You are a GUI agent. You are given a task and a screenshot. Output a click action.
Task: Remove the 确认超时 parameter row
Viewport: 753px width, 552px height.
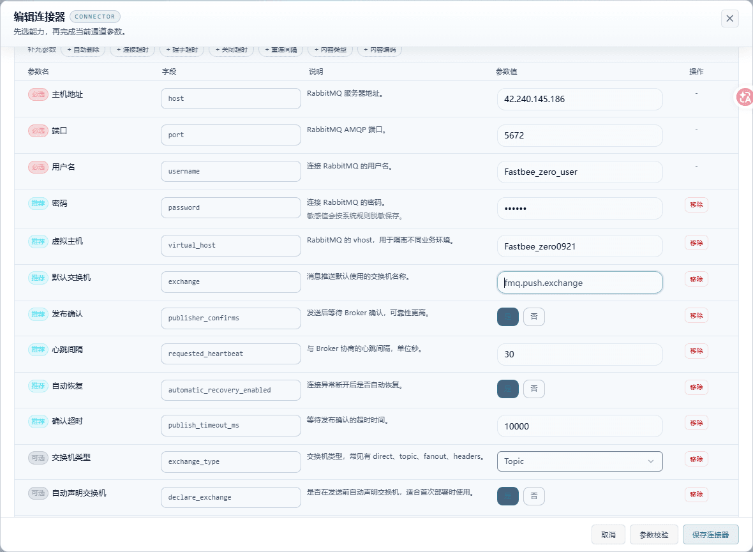(x=696, y=422)
